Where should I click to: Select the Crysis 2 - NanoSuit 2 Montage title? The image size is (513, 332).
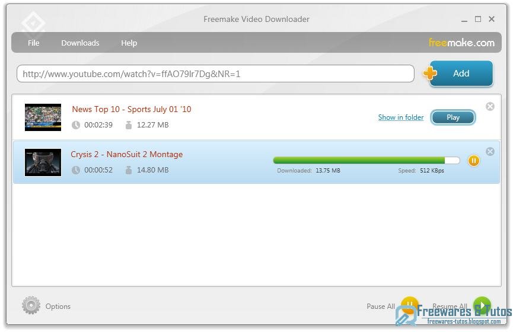click(x=126, y=154)
